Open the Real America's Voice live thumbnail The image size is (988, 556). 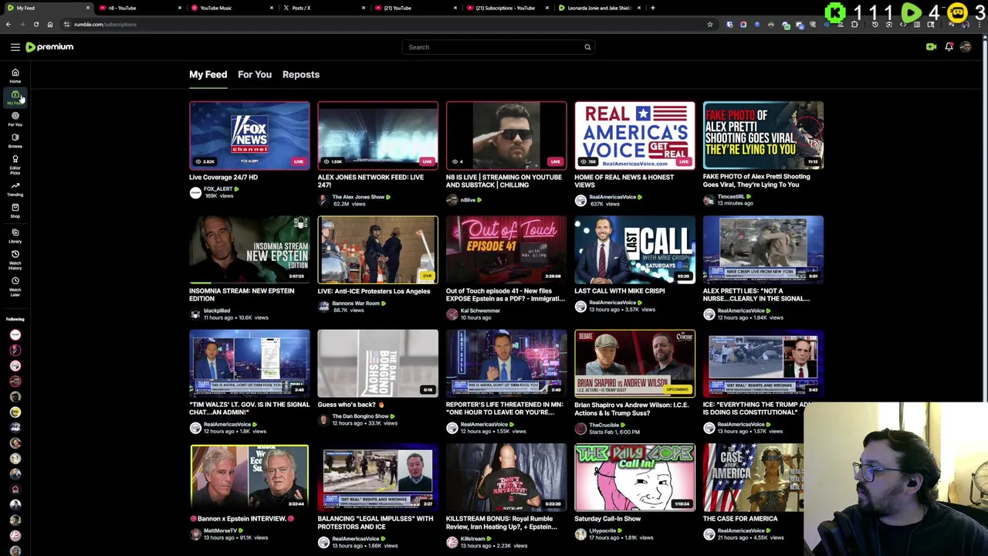pos(634,135)
